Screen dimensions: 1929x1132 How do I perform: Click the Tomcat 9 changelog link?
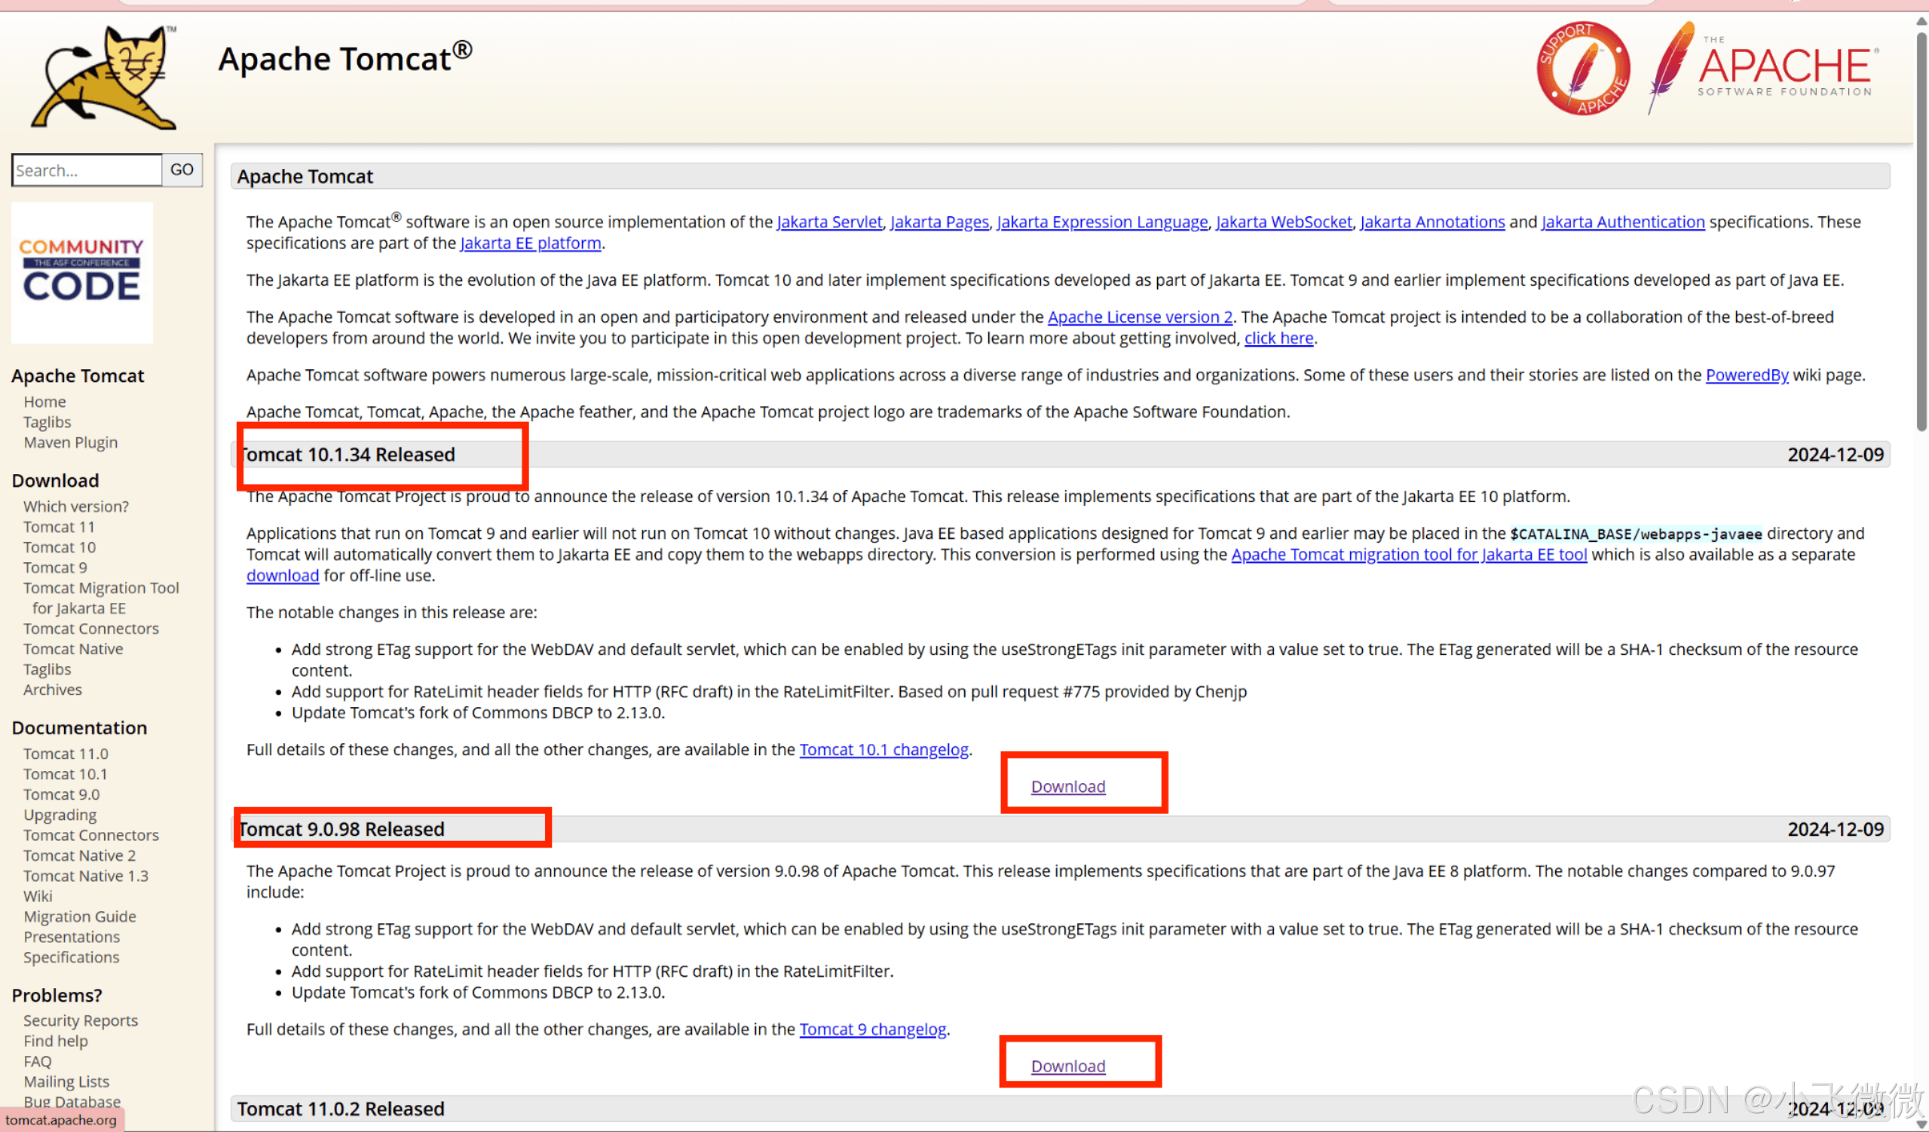coord(873,1030)
